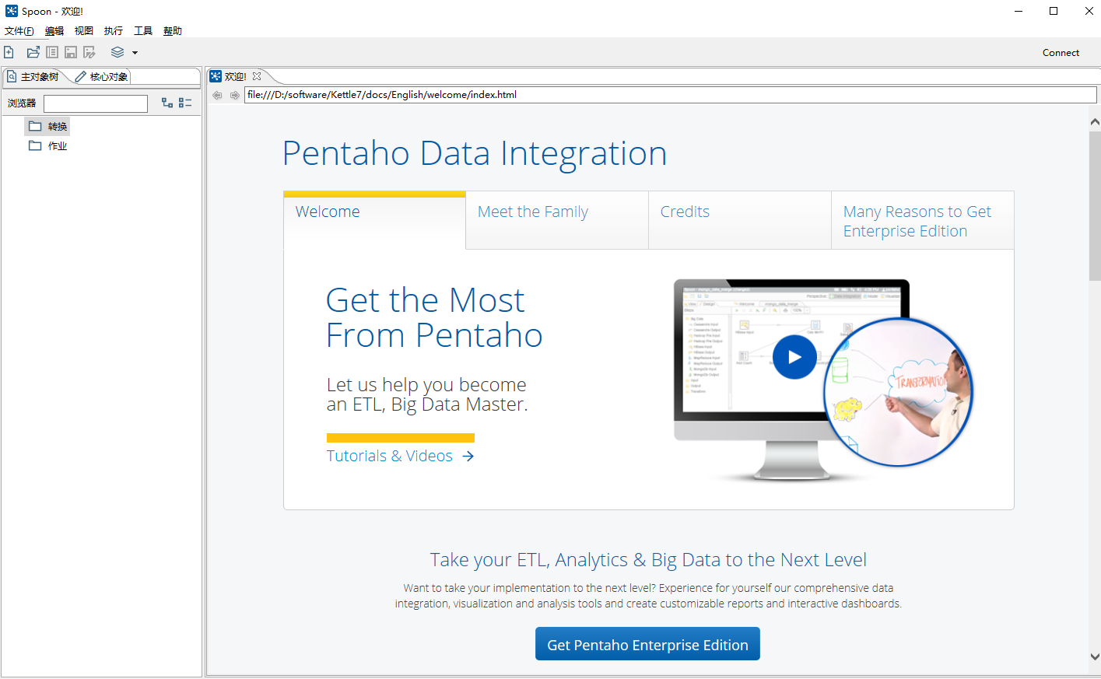This screenshot has height=679, width=1101.
Task: Click the 作业 folder icon
Action: 35,145
